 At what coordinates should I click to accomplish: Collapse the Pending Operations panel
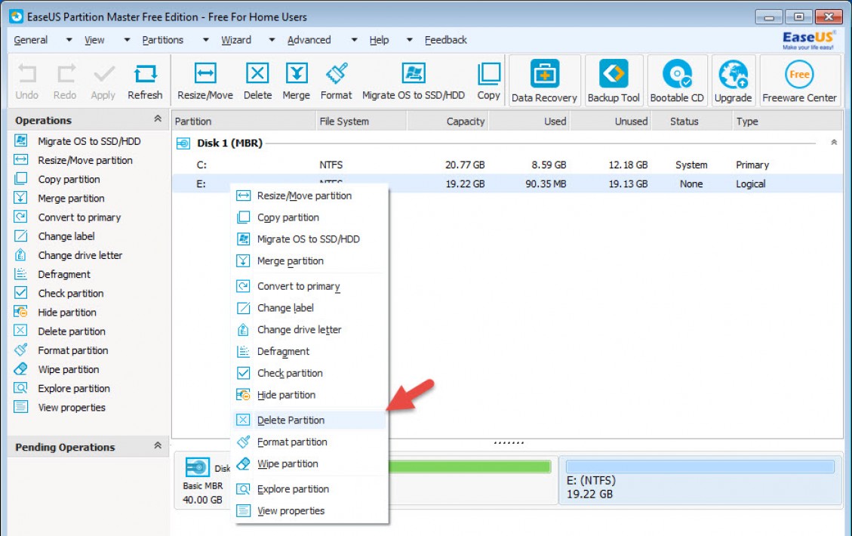(158, 445)
